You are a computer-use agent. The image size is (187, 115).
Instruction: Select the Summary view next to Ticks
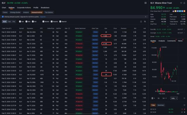pyautogui.click(x=161, y=105)
